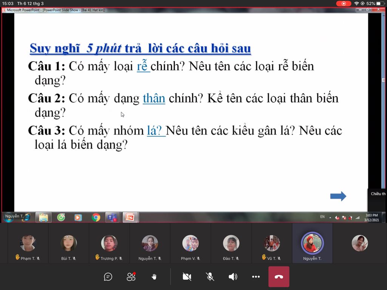Select Nguyễn T. muted participant avatar

pos(150,243)
